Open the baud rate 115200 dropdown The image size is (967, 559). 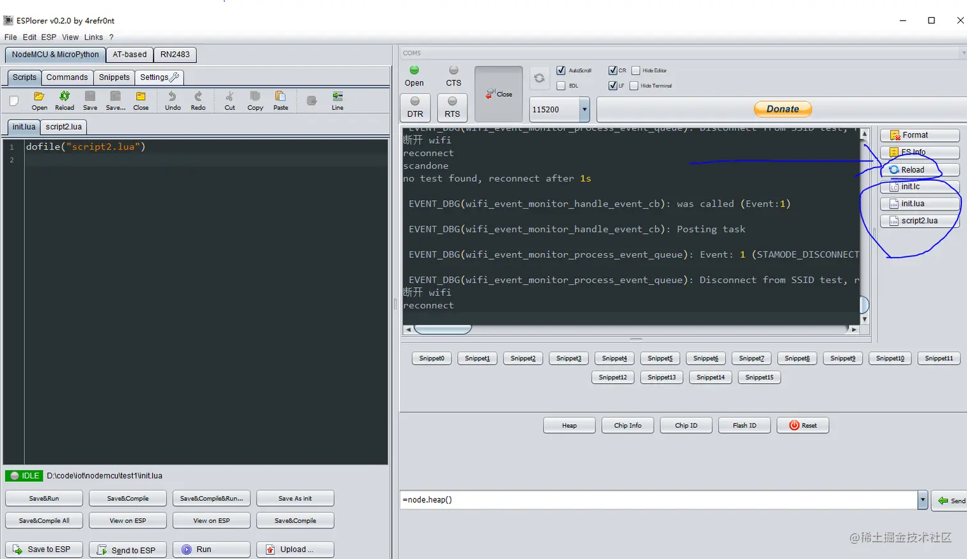584,109
